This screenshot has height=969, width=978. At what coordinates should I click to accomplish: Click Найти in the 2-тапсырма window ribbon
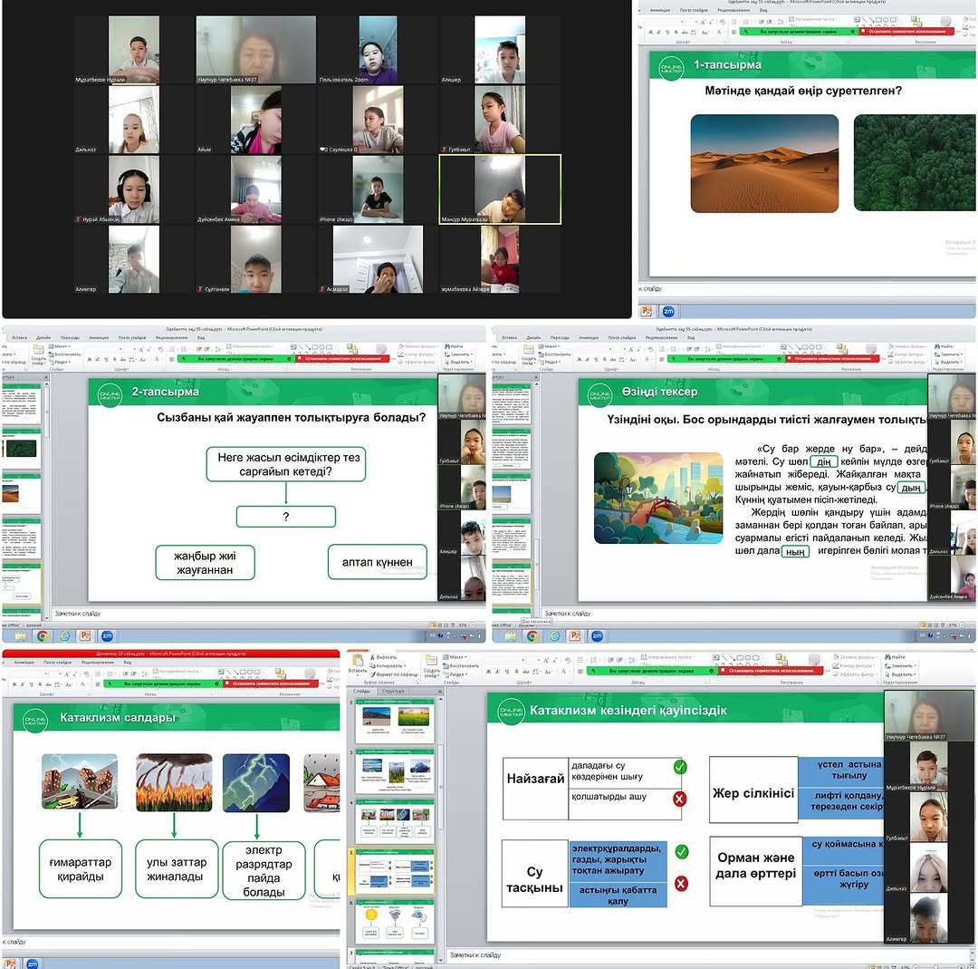[454, 346]
